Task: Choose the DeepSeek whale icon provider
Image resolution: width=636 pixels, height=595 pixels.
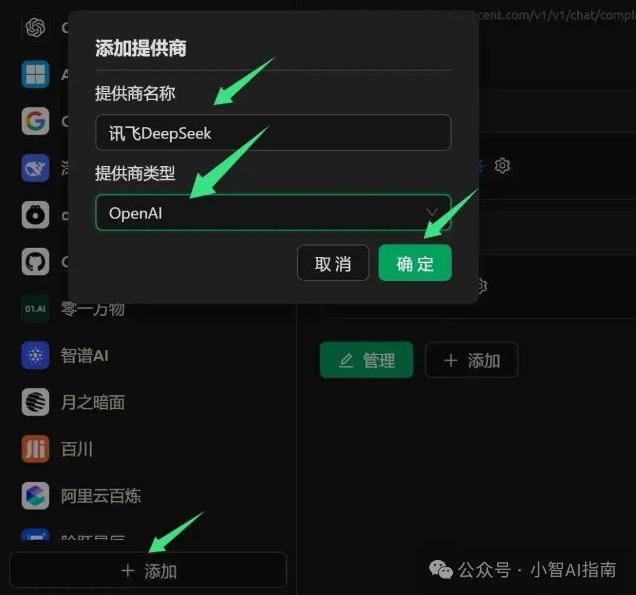Action: click(x=35, y=168)
